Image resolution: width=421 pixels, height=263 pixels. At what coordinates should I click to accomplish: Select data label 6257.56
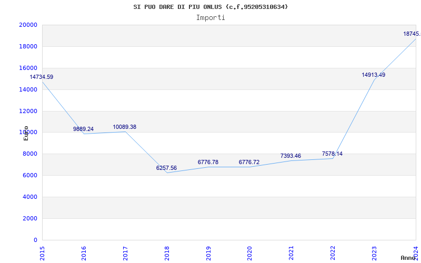pos(166,168)
